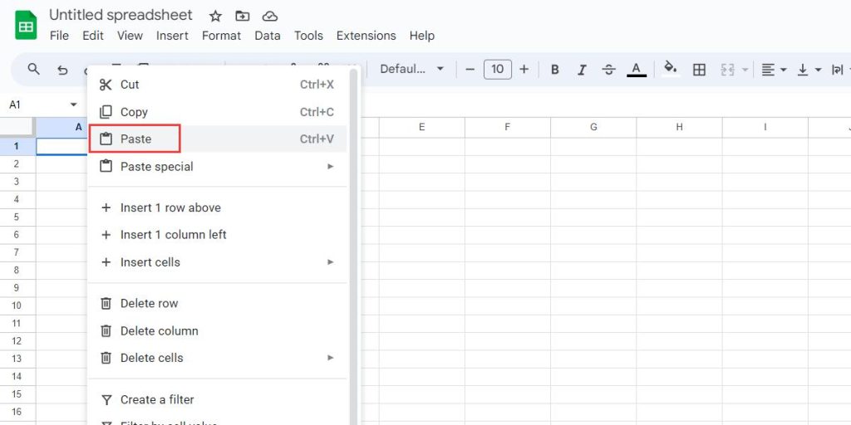Open the text wrapping tool

pyautogui.click(x=839, y=70)
